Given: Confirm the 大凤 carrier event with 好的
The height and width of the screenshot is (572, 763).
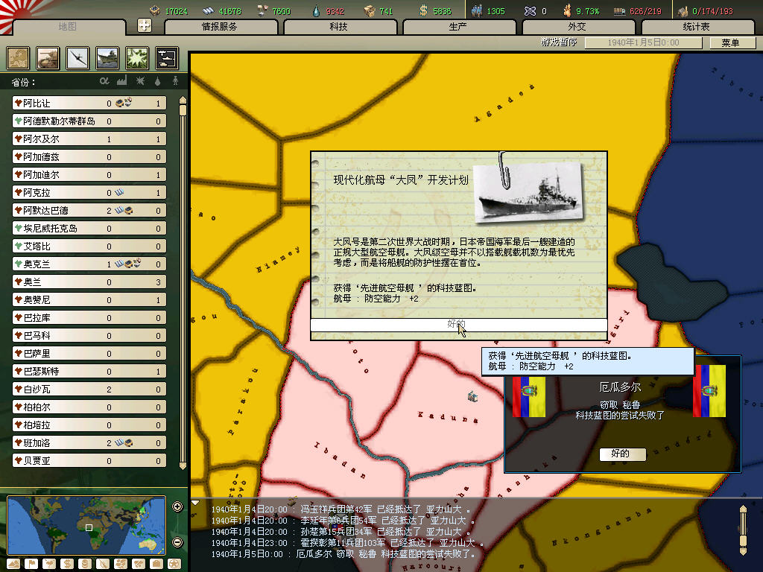Looking at the screenshot, I should coord(458,325).
